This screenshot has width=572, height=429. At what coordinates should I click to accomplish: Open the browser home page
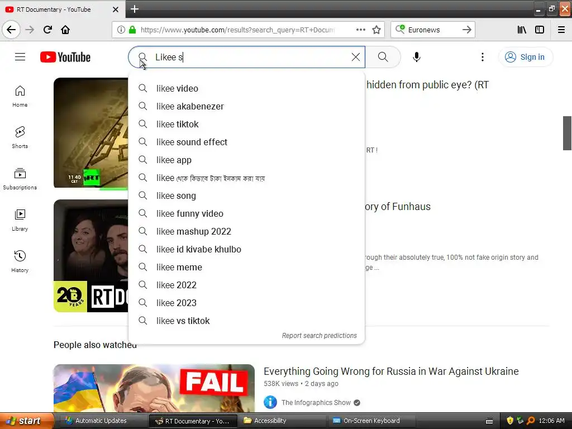click(65, 30)
